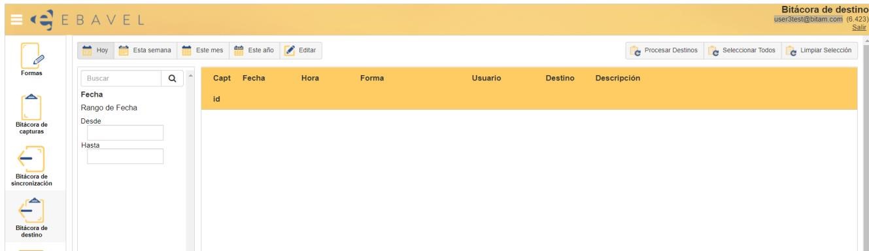Open Bitácora de sincronización in sidebar
Screen dimensions: 869x251
pos(32,166)
